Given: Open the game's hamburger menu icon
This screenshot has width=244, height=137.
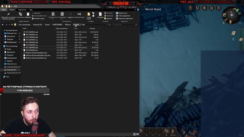Looking at the screenshot, I should 218,8.
